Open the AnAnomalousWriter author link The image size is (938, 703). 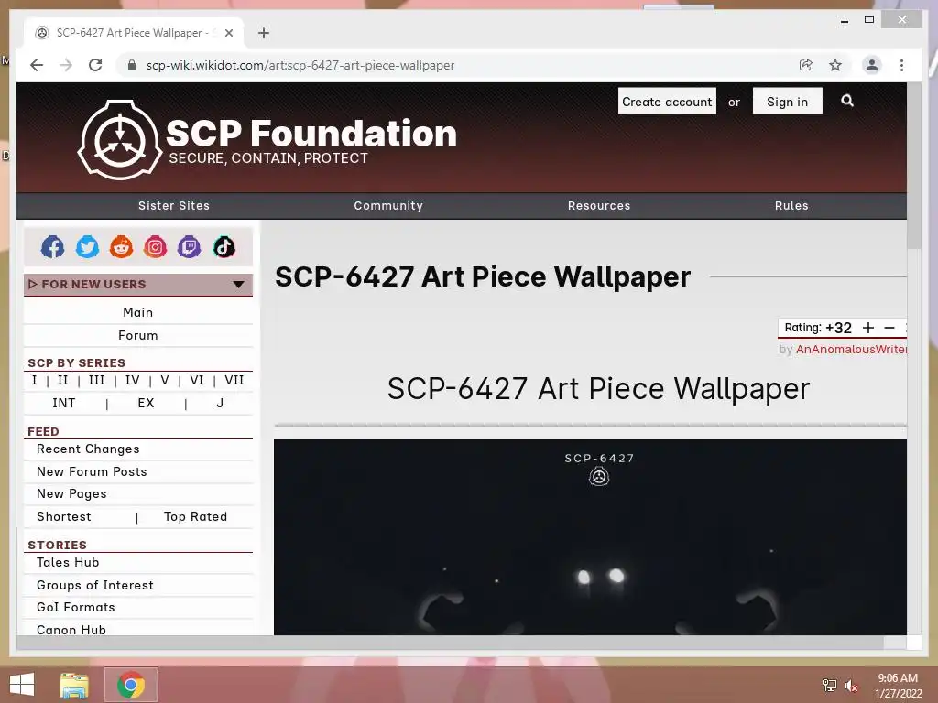point(851,349)
